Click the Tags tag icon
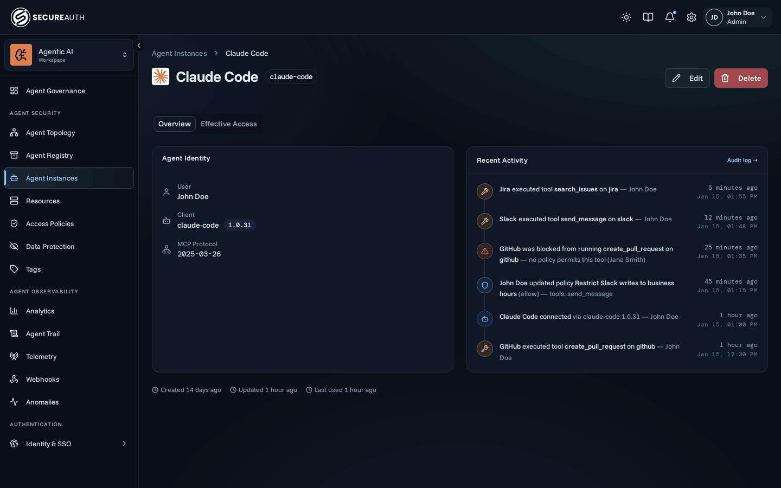 pyautogui.click(x=14, y=269)
